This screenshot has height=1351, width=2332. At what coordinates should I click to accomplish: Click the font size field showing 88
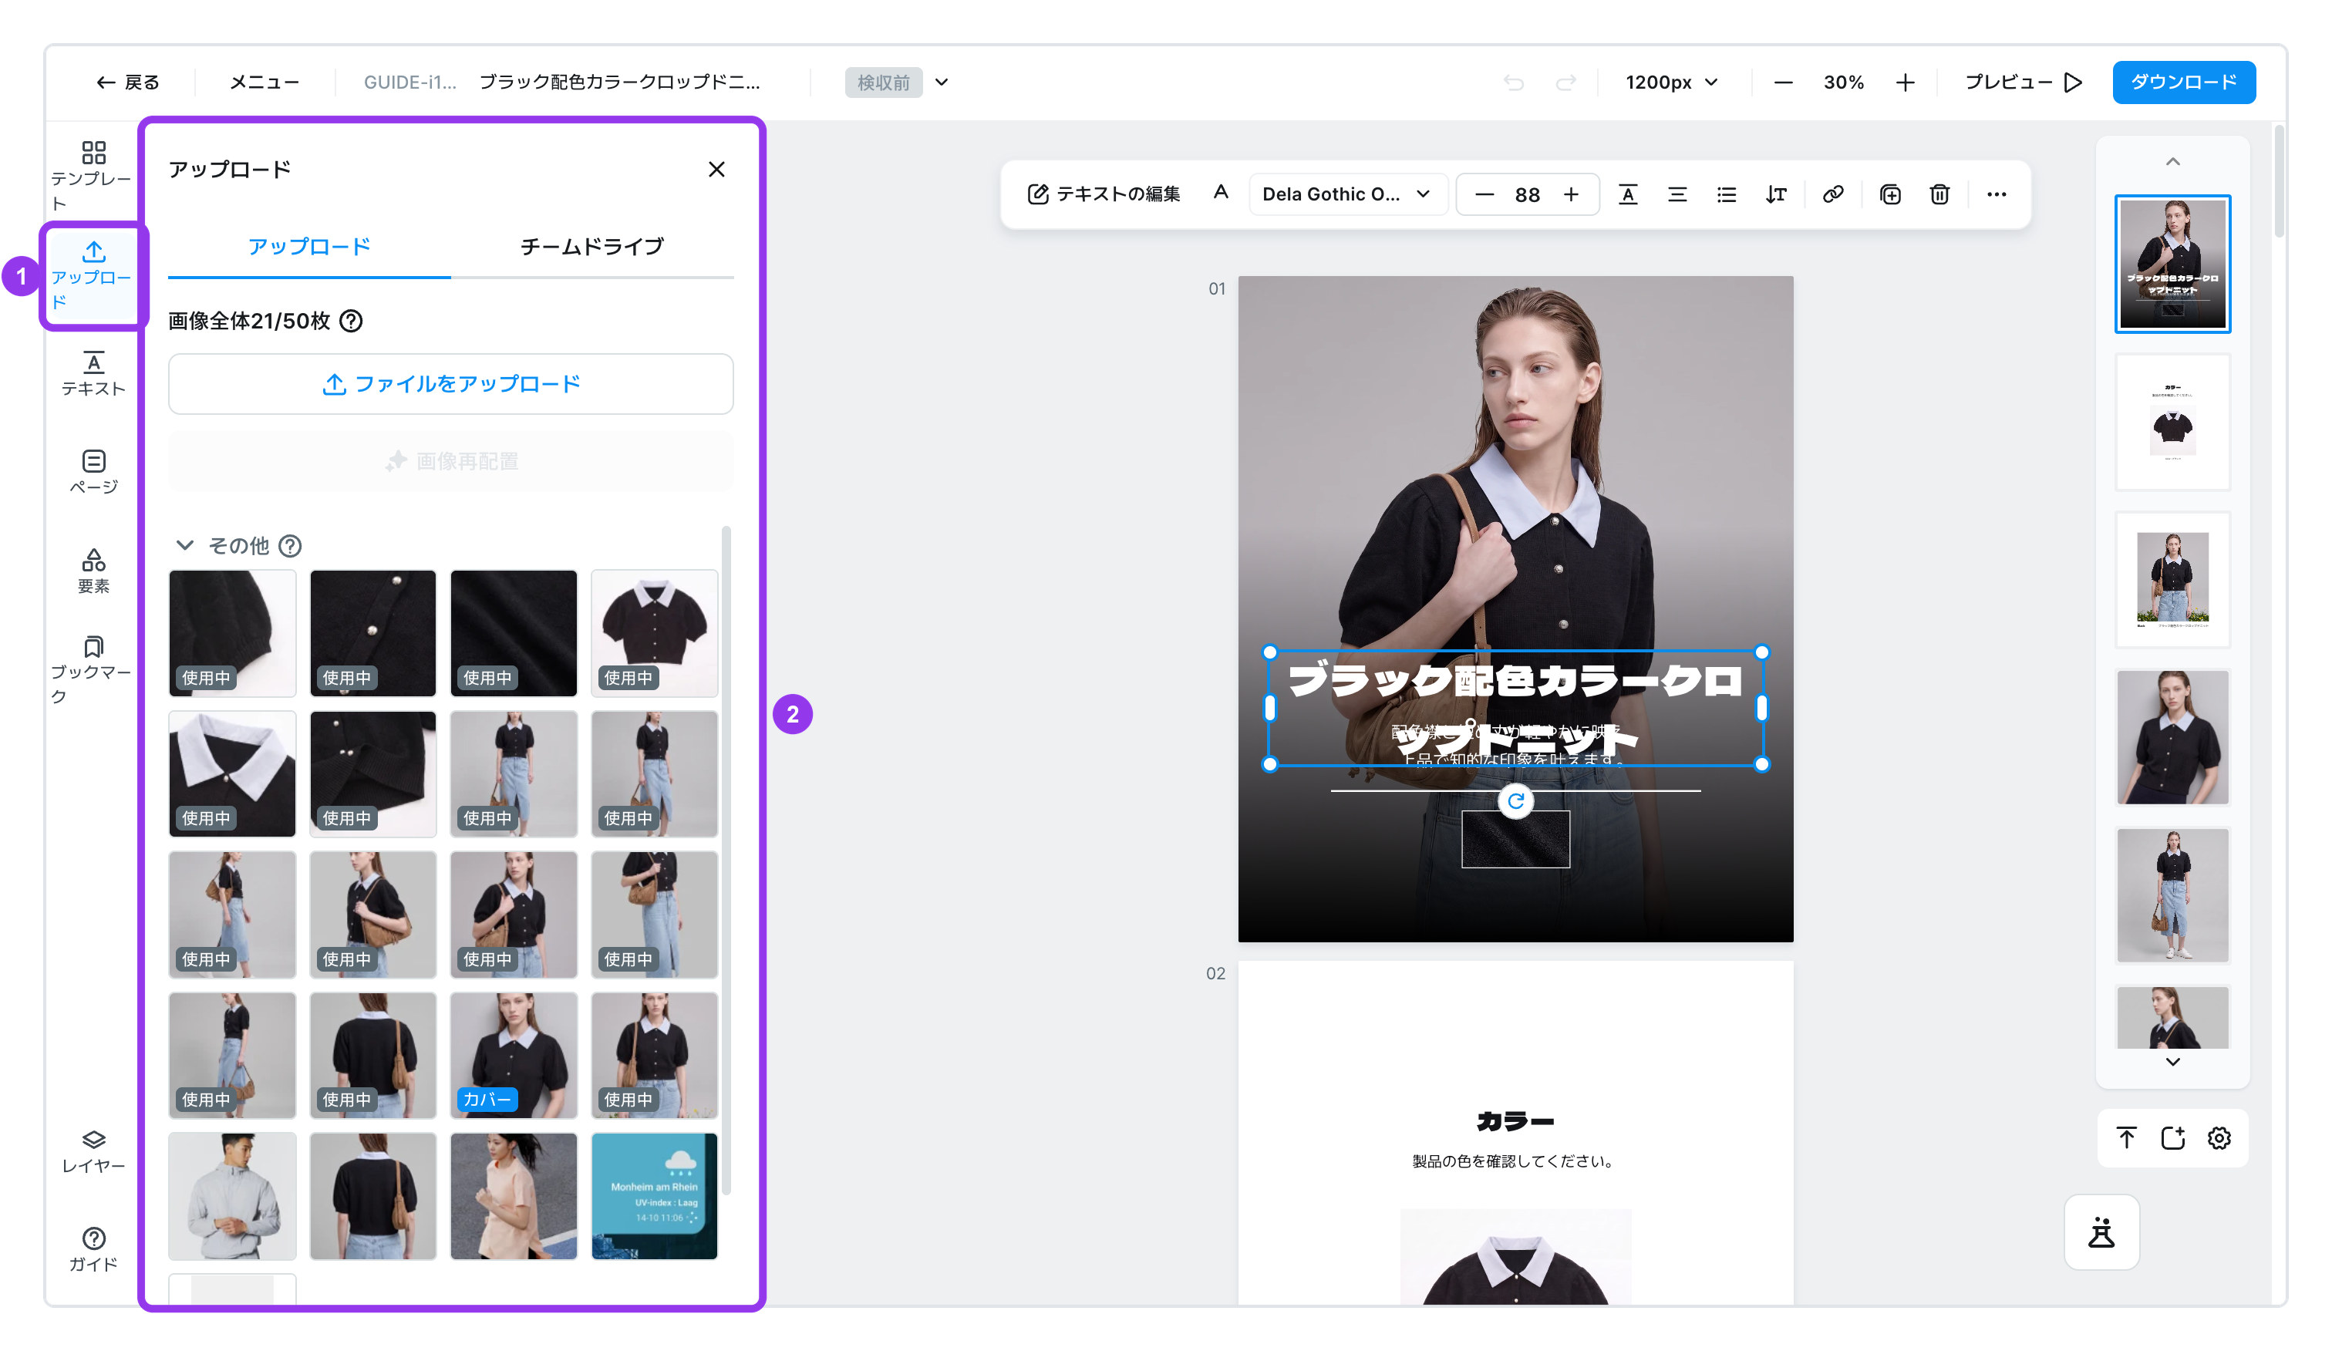1527,195
